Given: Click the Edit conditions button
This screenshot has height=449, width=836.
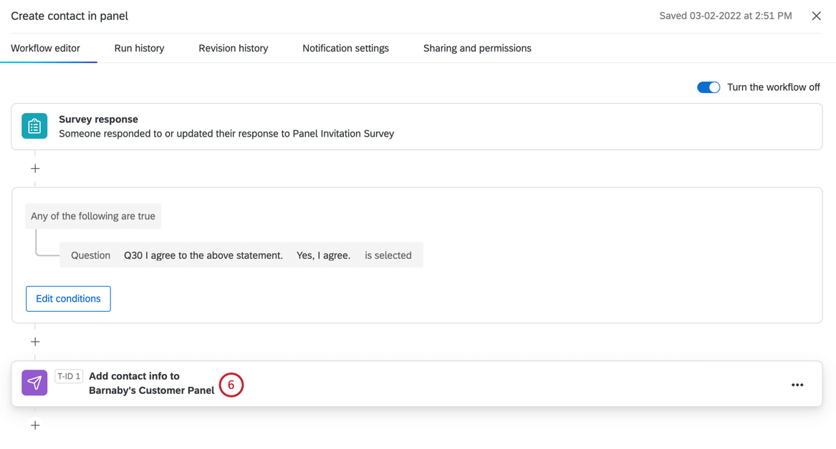Looking at the screenshot, I should pyautogui.click(x=68, y=298).
